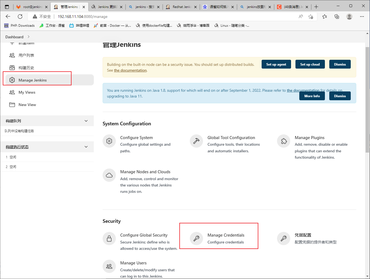Click the New View folder icon
Screen dimensions: 370x279
[12, 105]
